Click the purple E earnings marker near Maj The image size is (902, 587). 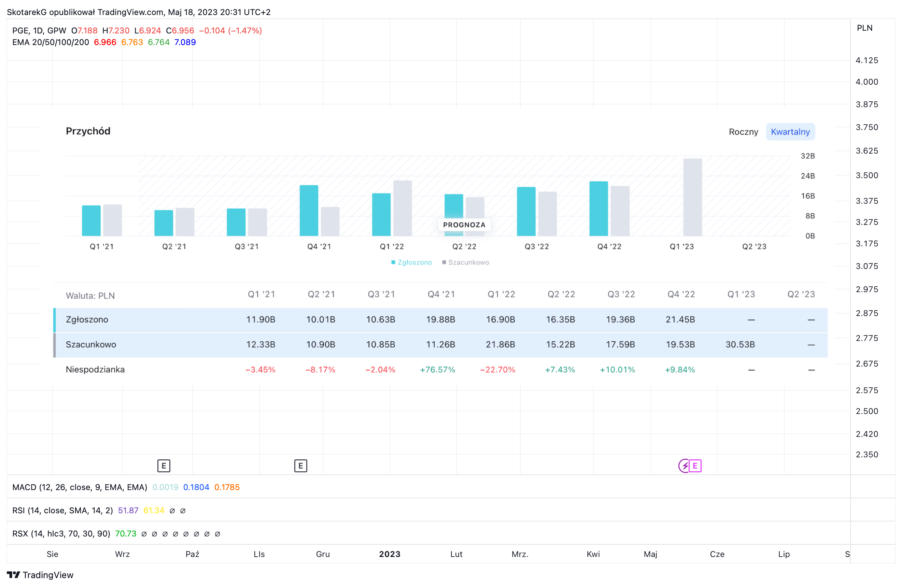tap(695, 466)
